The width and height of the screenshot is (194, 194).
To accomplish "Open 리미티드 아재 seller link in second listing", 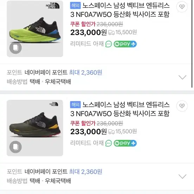I will click(87, 143).
